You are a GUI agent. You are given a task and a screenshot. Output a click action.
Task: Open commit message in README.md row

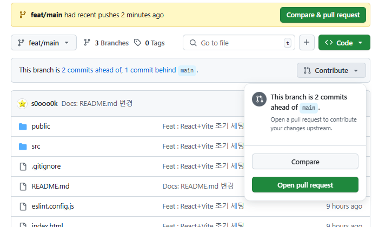[198, 186]
